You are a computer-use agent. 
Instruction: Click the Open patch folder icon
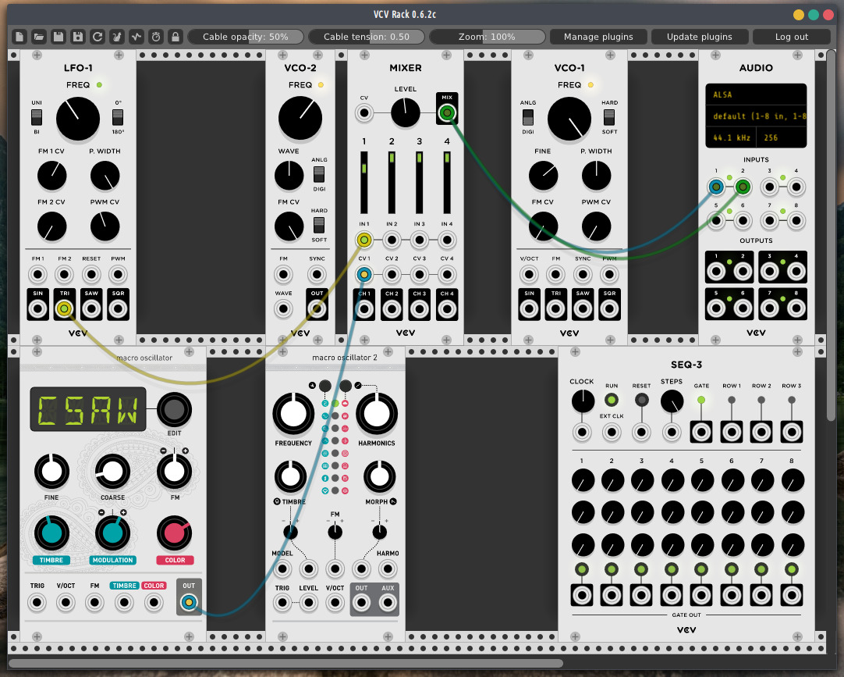[x=39, y=37]
